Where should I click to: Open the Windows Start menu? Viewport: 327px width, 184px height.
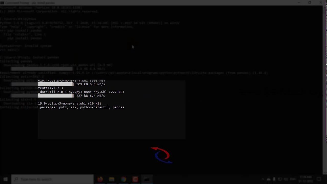[6, 179]
